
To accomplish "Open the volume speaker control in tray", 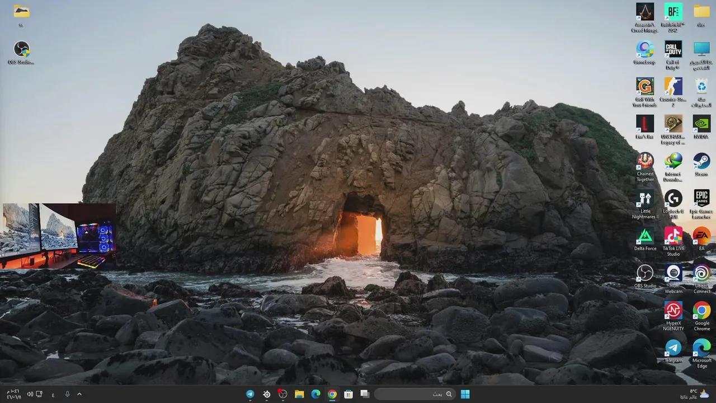I will point(30,394).
